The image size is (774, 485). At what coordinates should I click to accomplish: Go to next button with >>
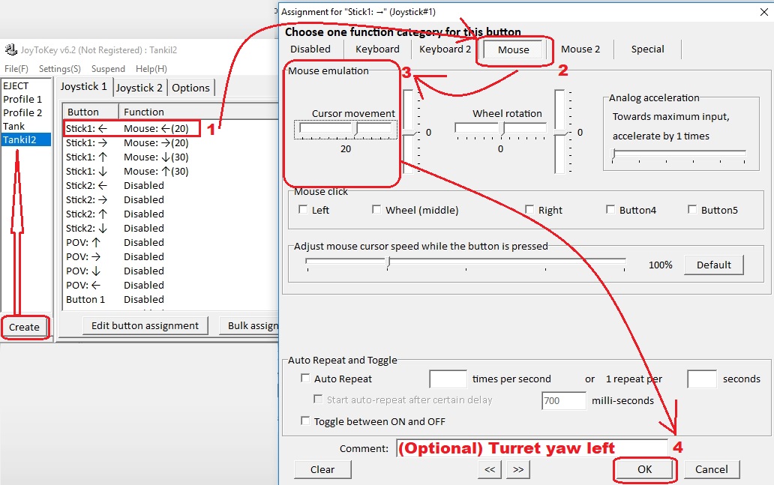click(518, 469)
